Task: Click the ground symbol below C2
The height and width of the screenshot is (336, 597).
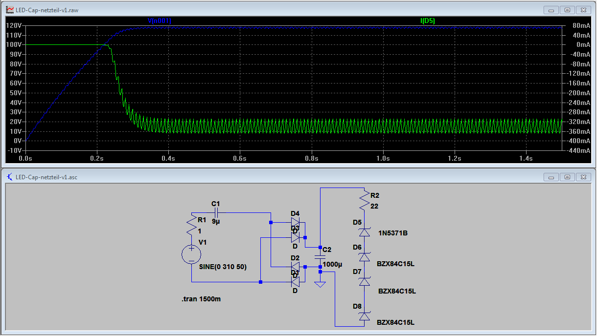Action: pyautogui.click(x=320, y=283)
